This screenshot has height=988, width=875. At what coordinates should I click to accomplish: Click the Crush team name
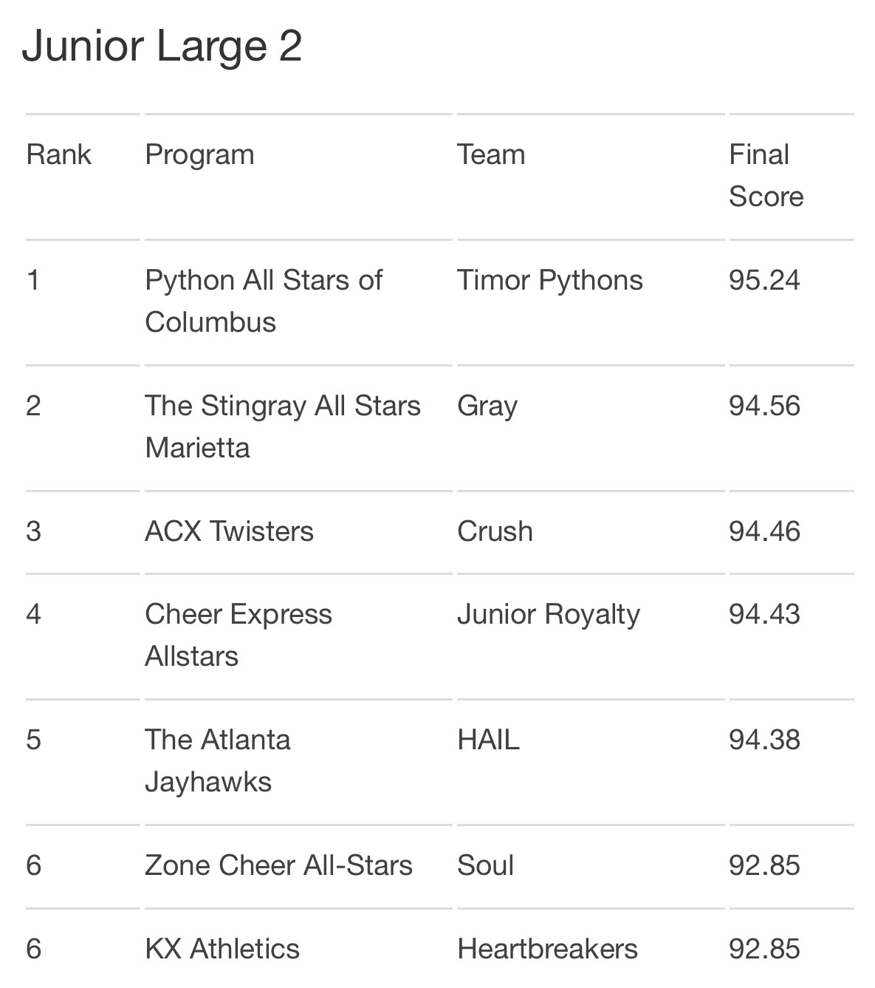pyautogui.click(x=495, y=531)
